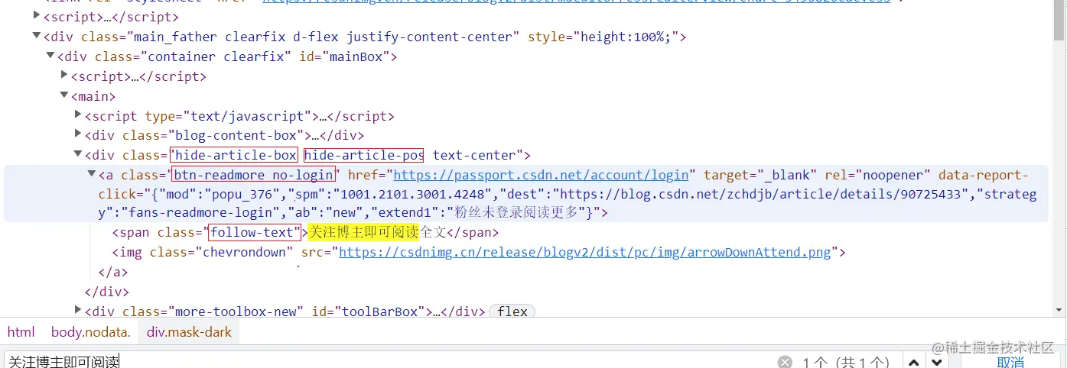Select the span follow-text line
1067x368 pixels.
tap(305, 232)
